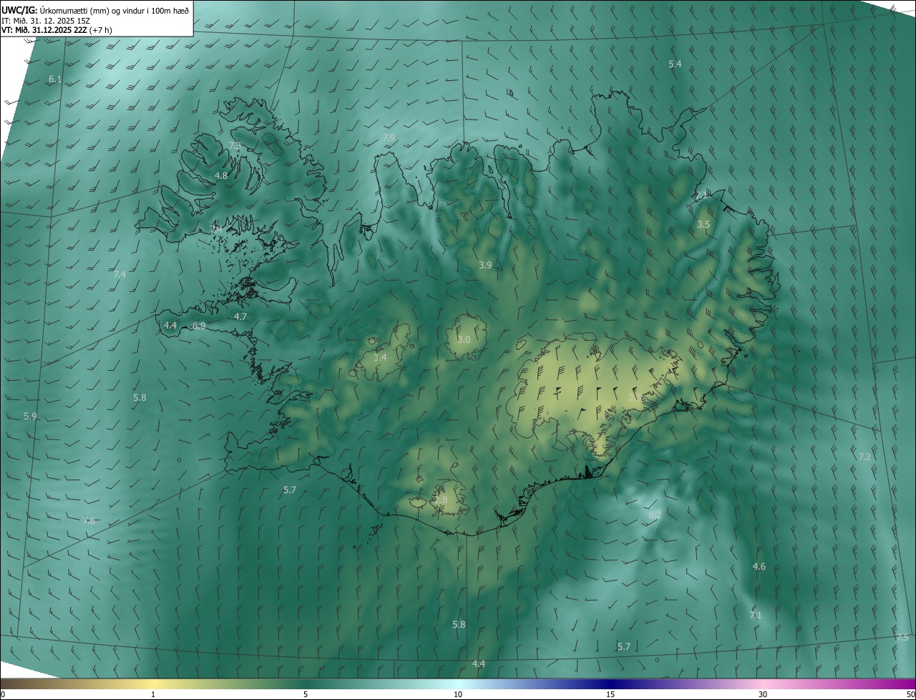Click the '6.9' value label
The image size is (916, 700).
pos(200,326)
